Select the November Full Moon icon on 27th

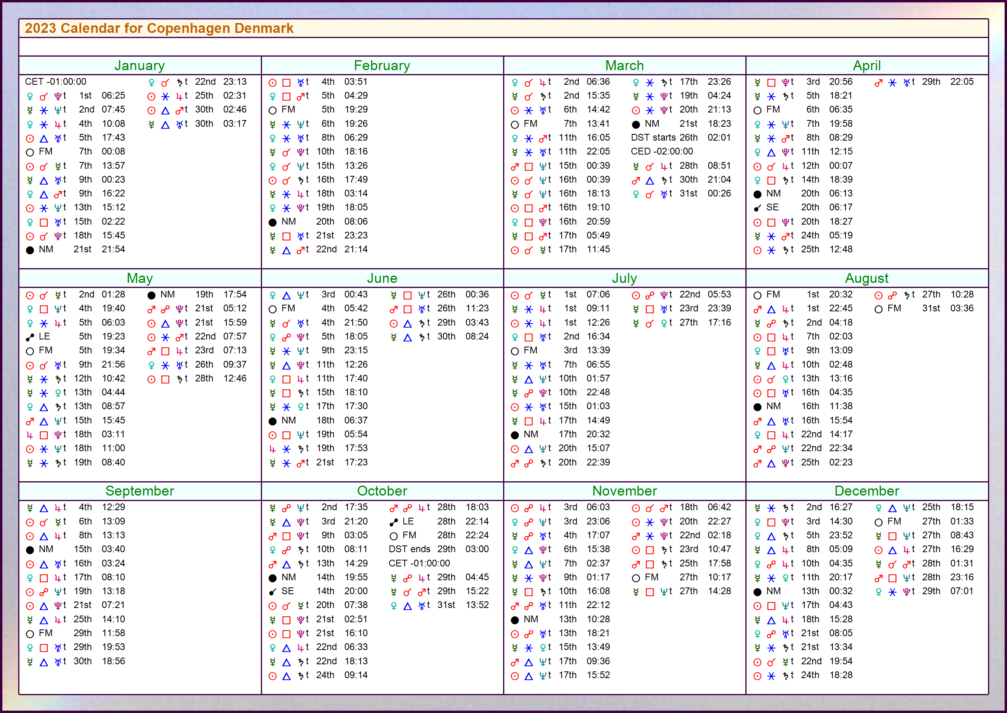click(636, 578)
